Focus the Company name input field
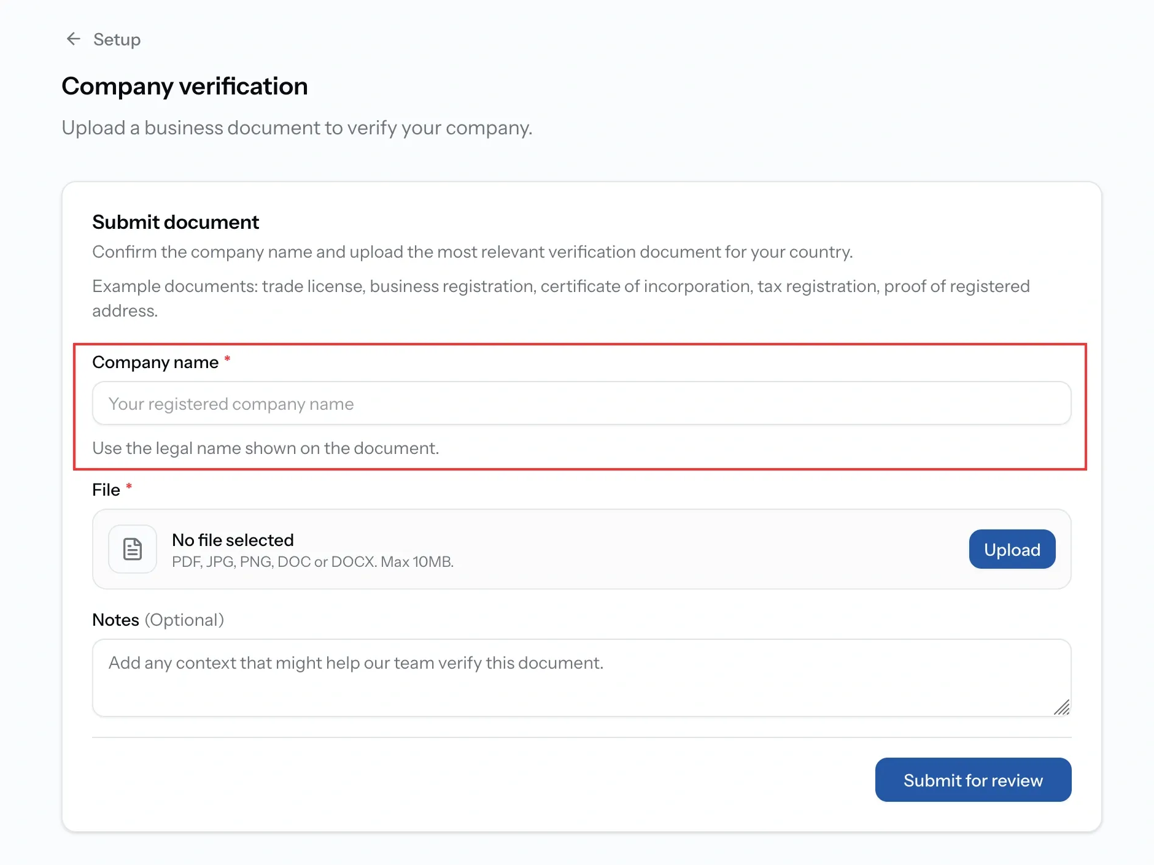 point(581,403)
